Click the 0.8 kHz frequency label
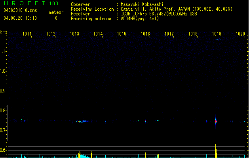This screenshot has height=158, width=249. pos(3,111)
